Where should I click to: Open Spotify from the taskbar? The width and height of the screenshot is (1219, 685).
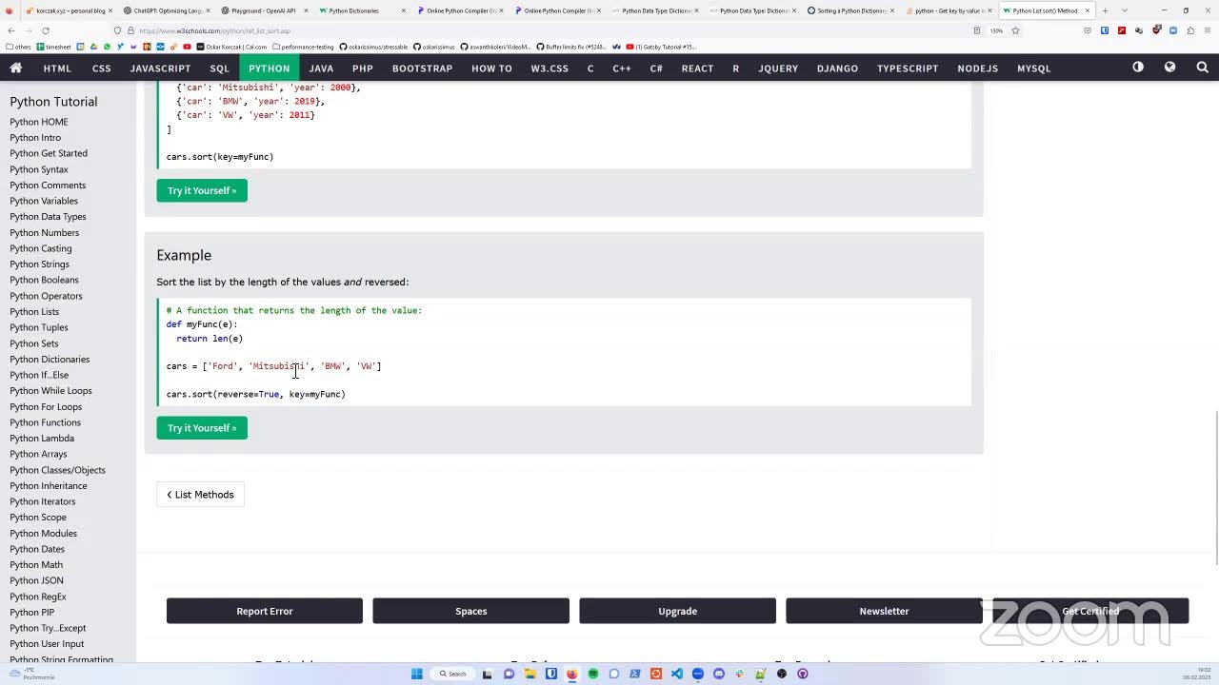(593, 674)
